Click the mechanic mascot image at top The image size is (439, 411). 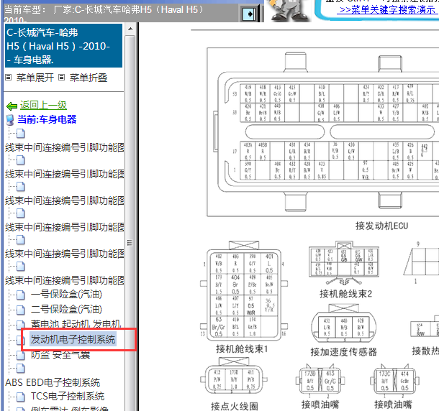[289, 11]
